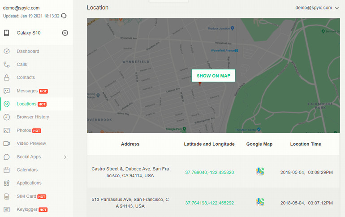Click the Calendars icon
This screenshot has height=217, width=345.
(x=7, y=170)
